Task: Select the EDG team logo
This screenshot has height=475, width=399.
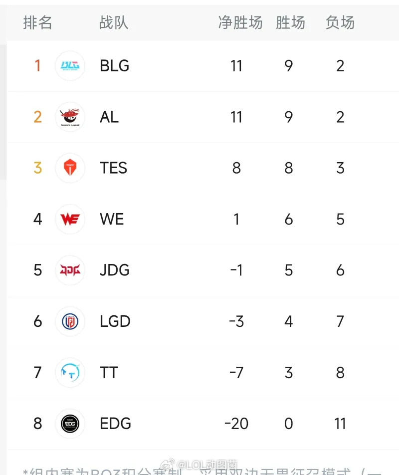Action: tap(70, 424)
